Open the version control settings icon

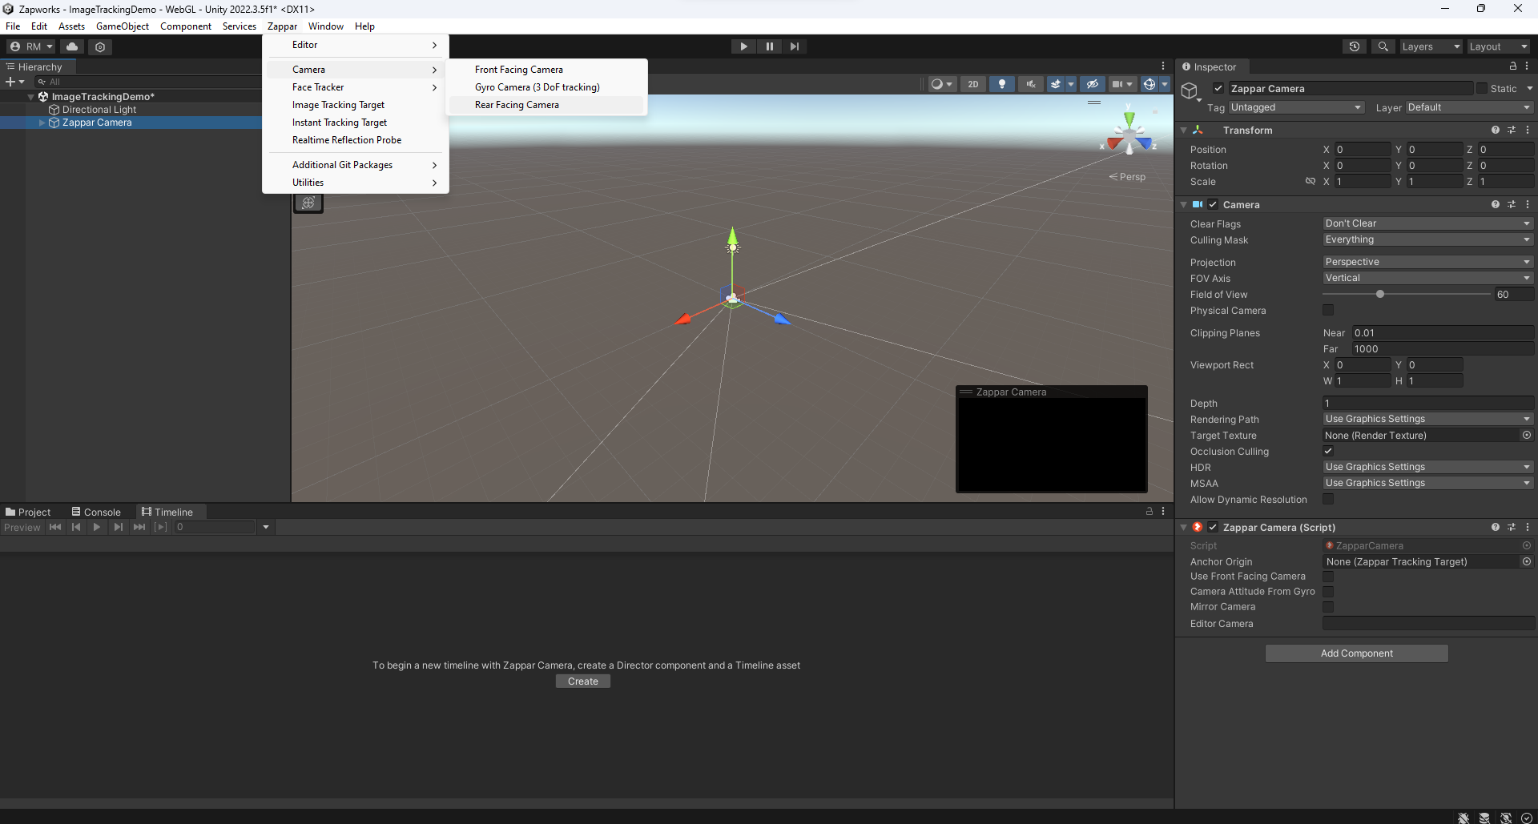[100, 46]
